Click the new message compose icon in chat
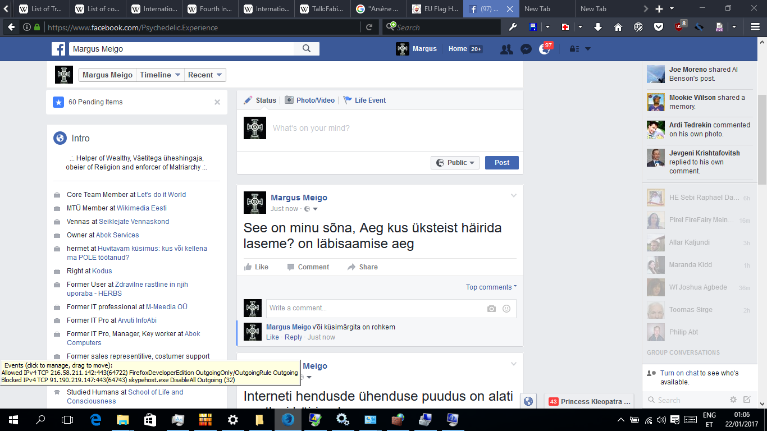The height and width of the screenshot is (431, 767). (x=747, y=400)
